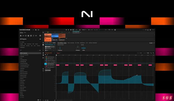Select group C1 Awakening Kit
The width and height of the screenshot is (174, 101).
coord(62,39)
